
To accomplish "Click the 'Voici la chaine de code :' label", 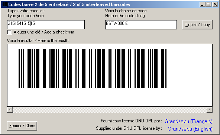I will click(127, 11).
